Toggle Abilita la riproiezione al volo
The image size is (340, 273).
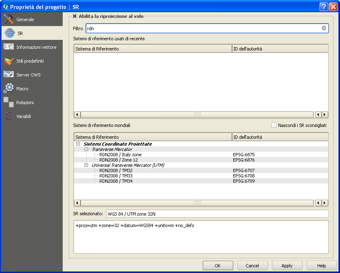point(75,17)
